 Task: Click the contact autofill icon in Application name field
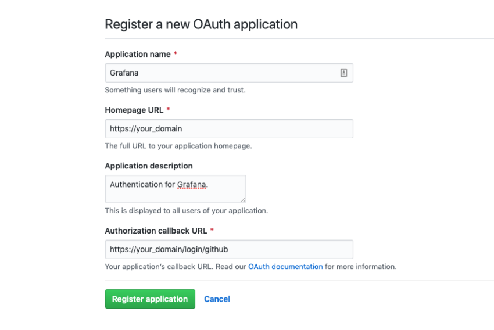(x=343, y=73)
